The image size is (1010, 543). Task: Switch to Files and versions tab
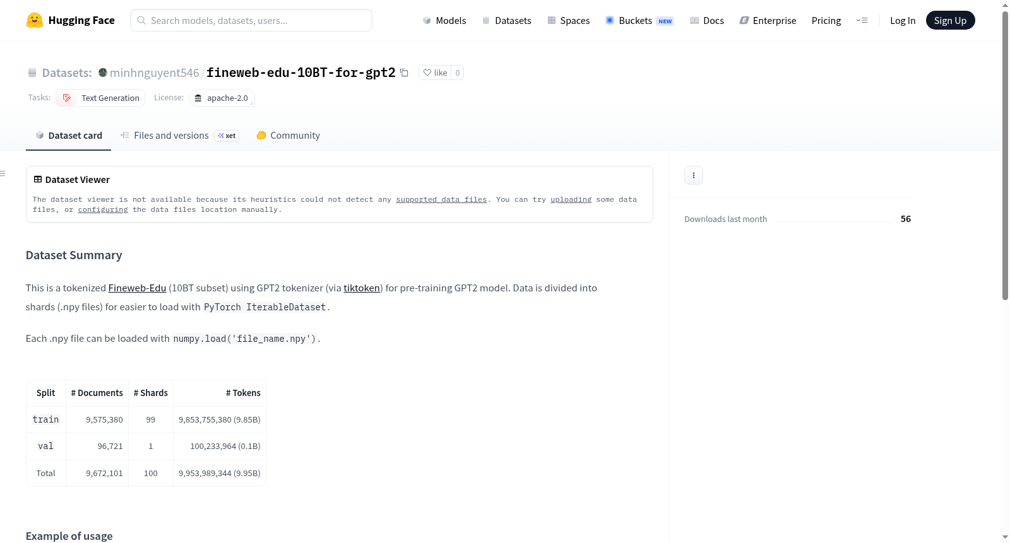[179, 136]
